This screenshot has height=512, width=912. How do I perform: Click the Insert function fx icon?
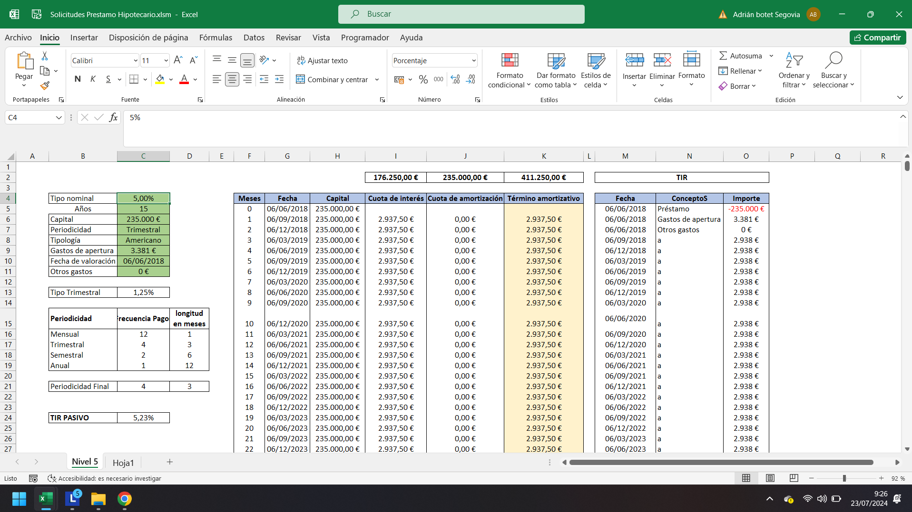pos(113,117)
